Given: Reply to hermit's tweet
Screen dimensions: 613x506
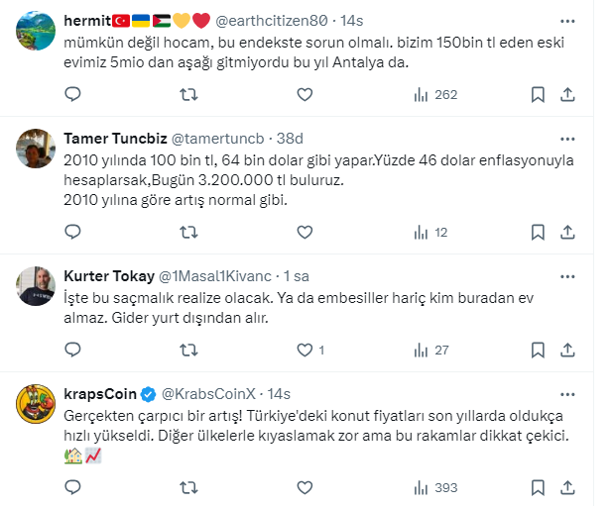Looking at the screenshot, I should tap(72, 95).
